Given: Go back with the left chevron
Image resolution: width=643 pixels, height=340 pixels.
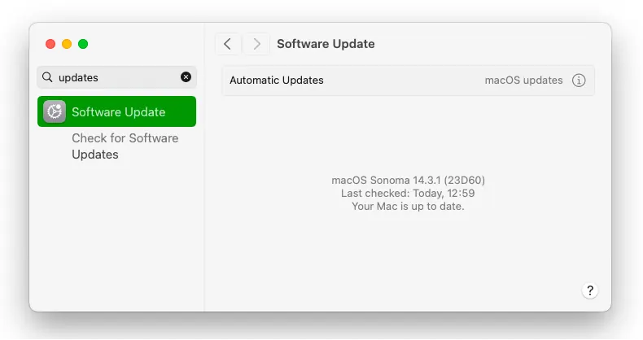Looking at the screenshot, I should [228, 44].
